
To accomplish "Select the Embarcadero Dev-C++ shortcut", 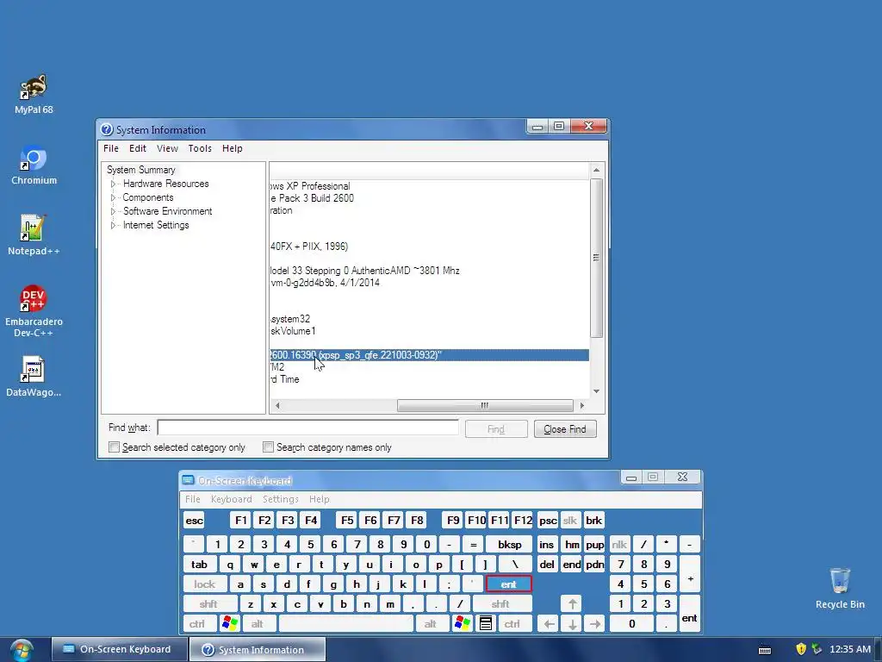I will coord(34,310).
